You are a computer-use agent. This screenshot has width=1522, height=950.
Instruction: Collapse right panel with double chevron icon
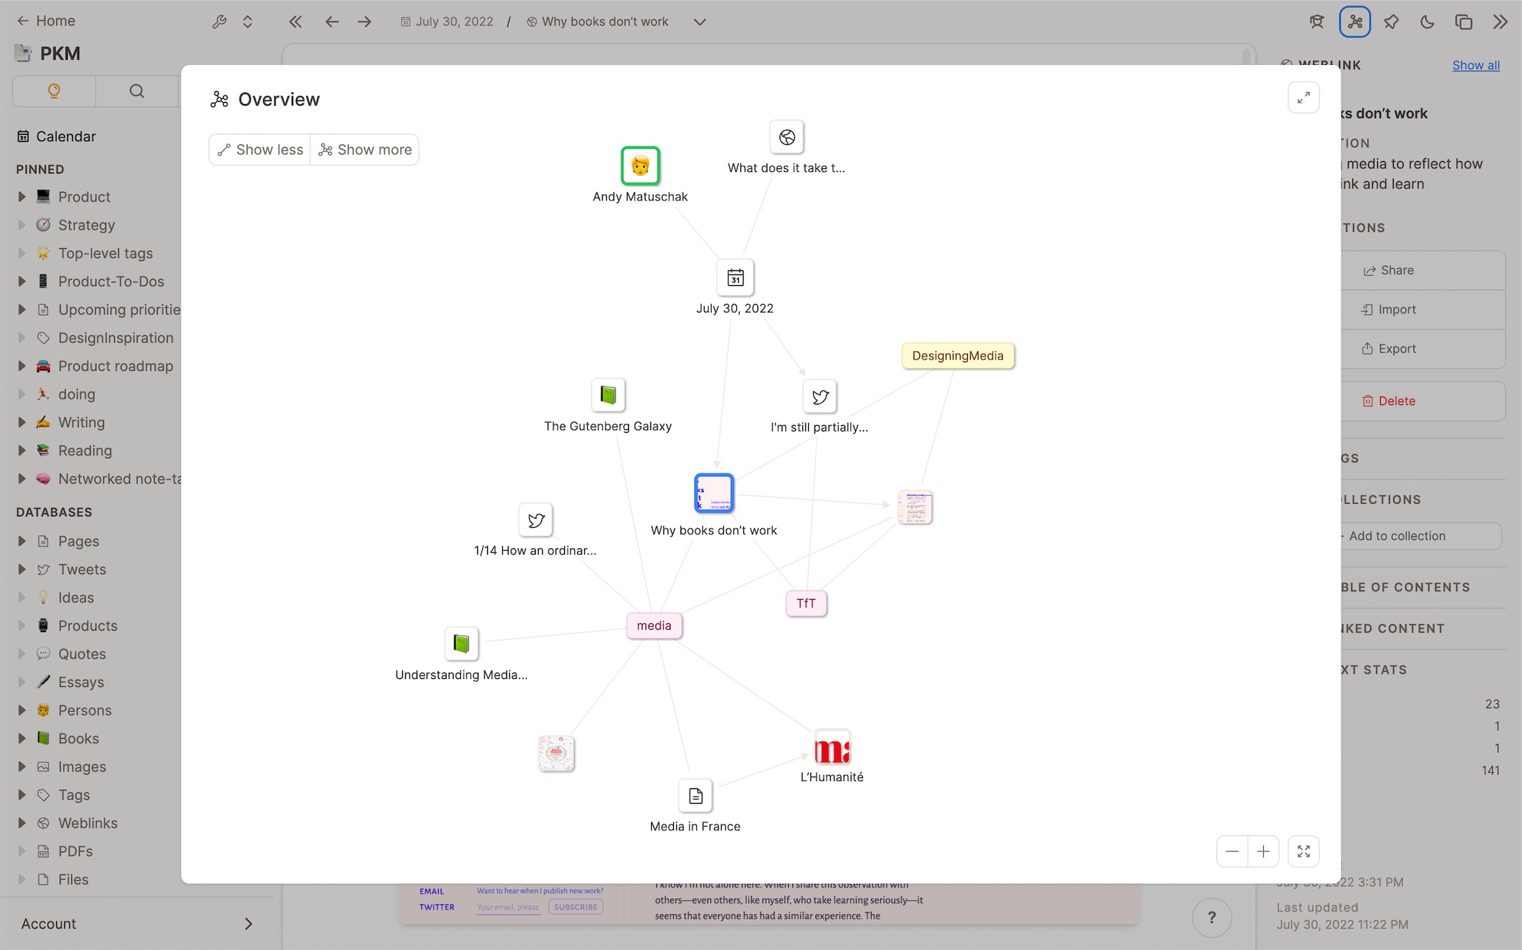tap(1500, 21)
